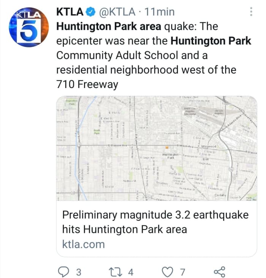Like the tweet with the heart icon
266x278 pixels.
click(167, 272)
